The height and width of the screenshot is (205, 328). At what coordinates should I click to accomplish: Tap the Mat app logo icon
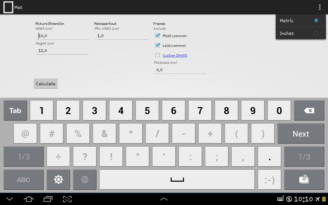(x=8, y=7)
